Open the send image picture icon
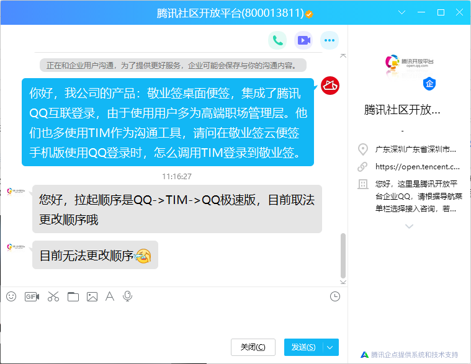Image resolution: width=471 pixels, height=364 pixels. [92, 296]
